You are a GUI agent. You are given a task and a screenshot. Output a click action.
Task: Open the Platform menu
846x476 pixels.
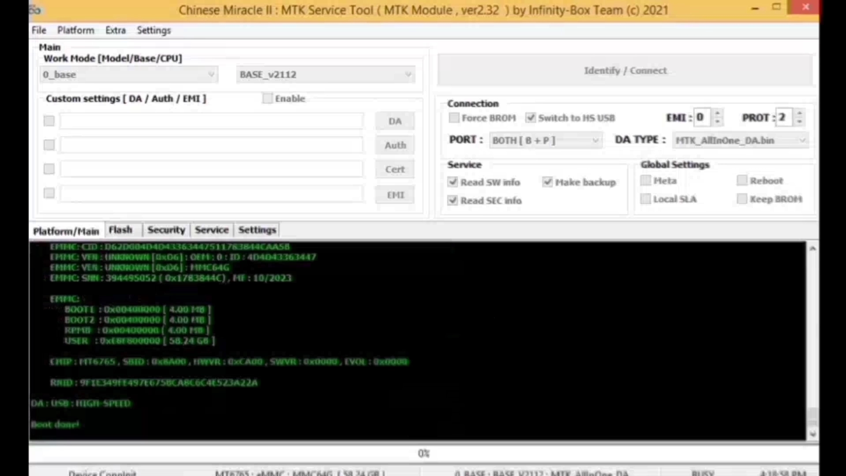pyautogui.click(x=76, y=30)
